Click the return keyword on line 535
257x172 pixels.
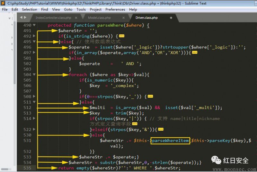click(x=66, y=168)
